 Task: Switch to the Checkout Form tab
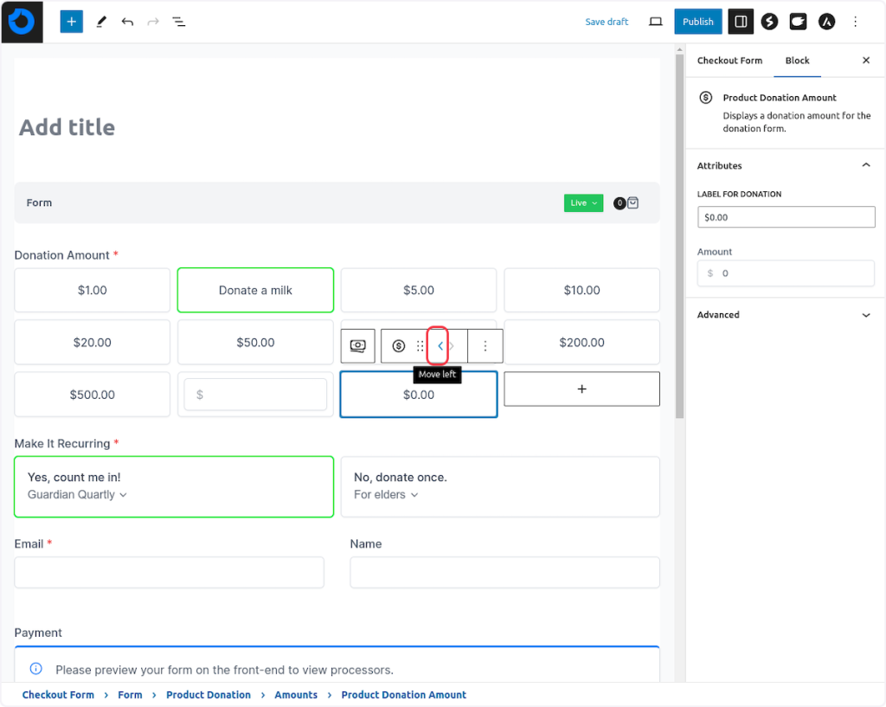pos(729,61)
